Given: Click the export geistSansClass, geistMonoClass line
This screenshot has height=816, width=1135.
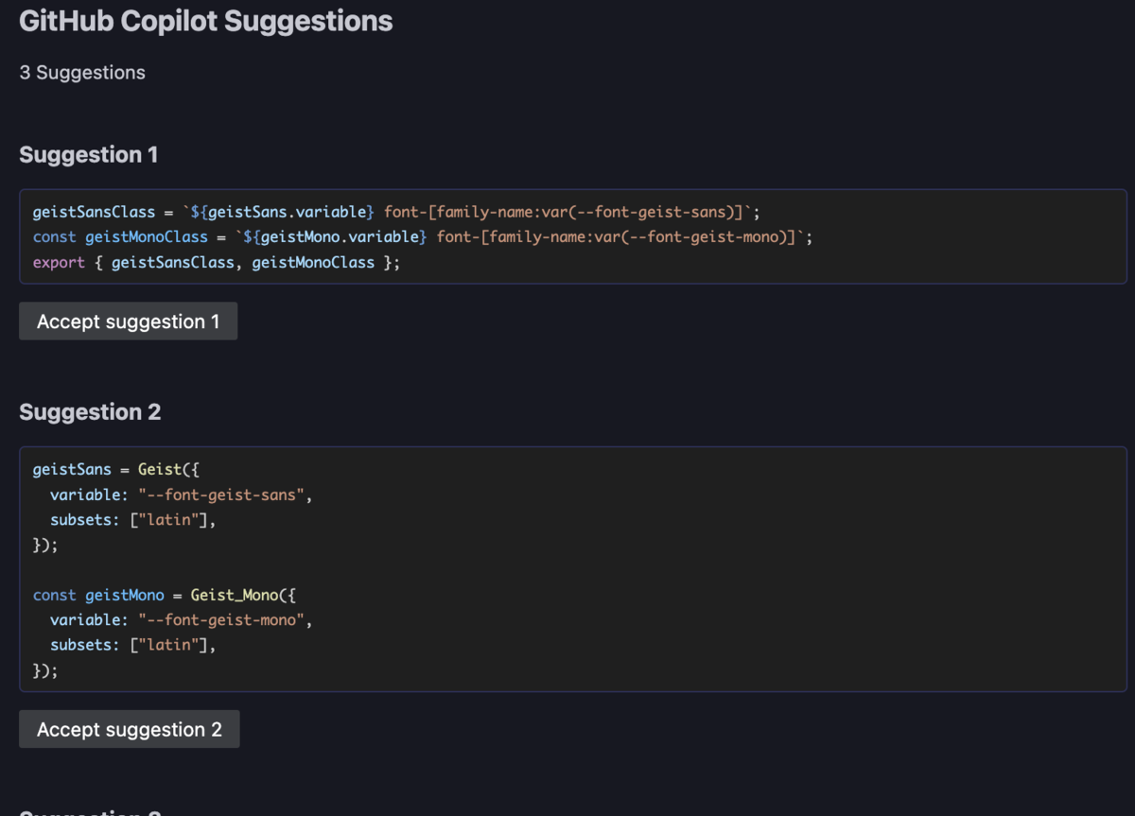Looking at the screenshot, I should 217,262.
